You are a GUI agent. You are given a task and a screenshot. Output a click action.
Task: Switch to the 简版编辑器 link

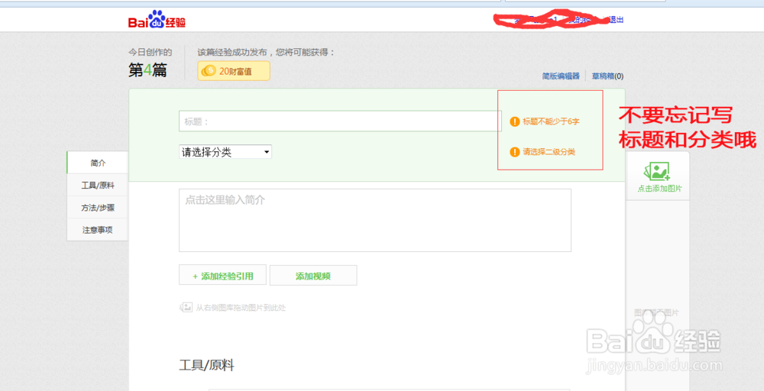click(x=561, y=76)
